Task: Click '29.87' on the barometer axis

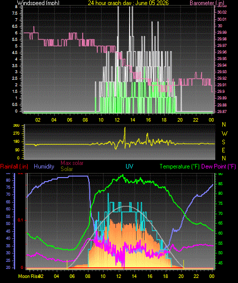Action: click(x=222, y=111)
